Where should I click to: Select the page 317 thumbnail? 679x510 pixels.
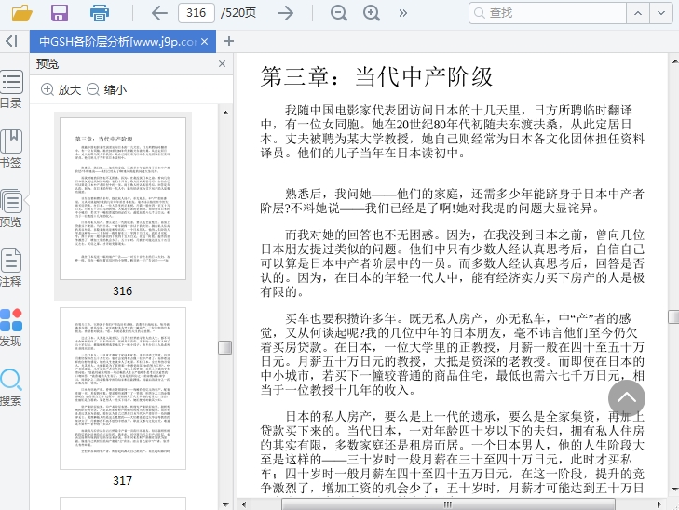point(123,388)
